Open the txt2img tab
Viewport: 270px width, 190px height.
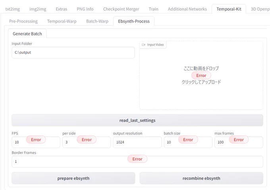[13, 9]
